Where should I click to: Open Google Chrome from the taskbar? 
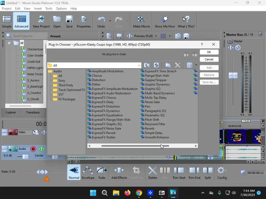(139, 193)
